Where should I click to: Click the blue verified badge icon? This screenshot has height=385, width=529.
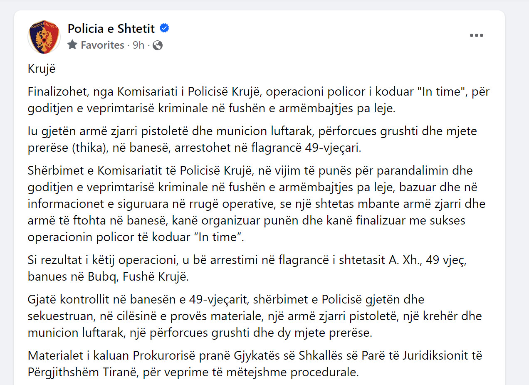164,28
